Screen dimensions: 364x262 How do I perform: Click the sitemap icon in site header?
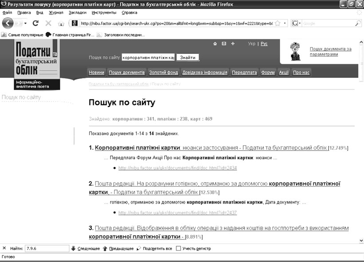233,44
